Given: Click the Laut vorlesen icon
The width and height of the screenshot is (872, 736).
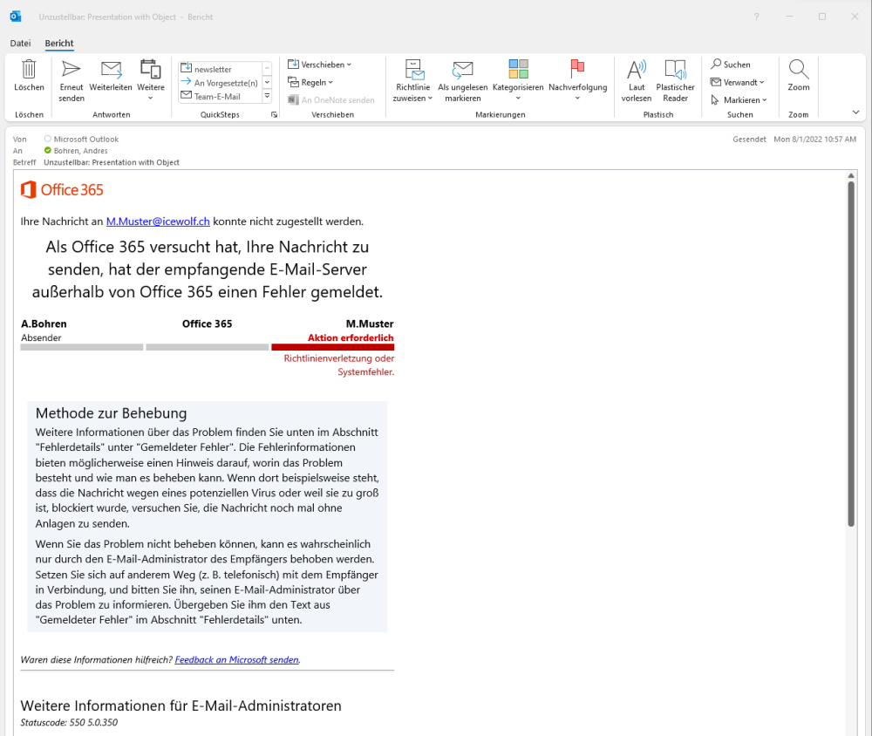Looking at the screenshot, I should click(637, 69).
